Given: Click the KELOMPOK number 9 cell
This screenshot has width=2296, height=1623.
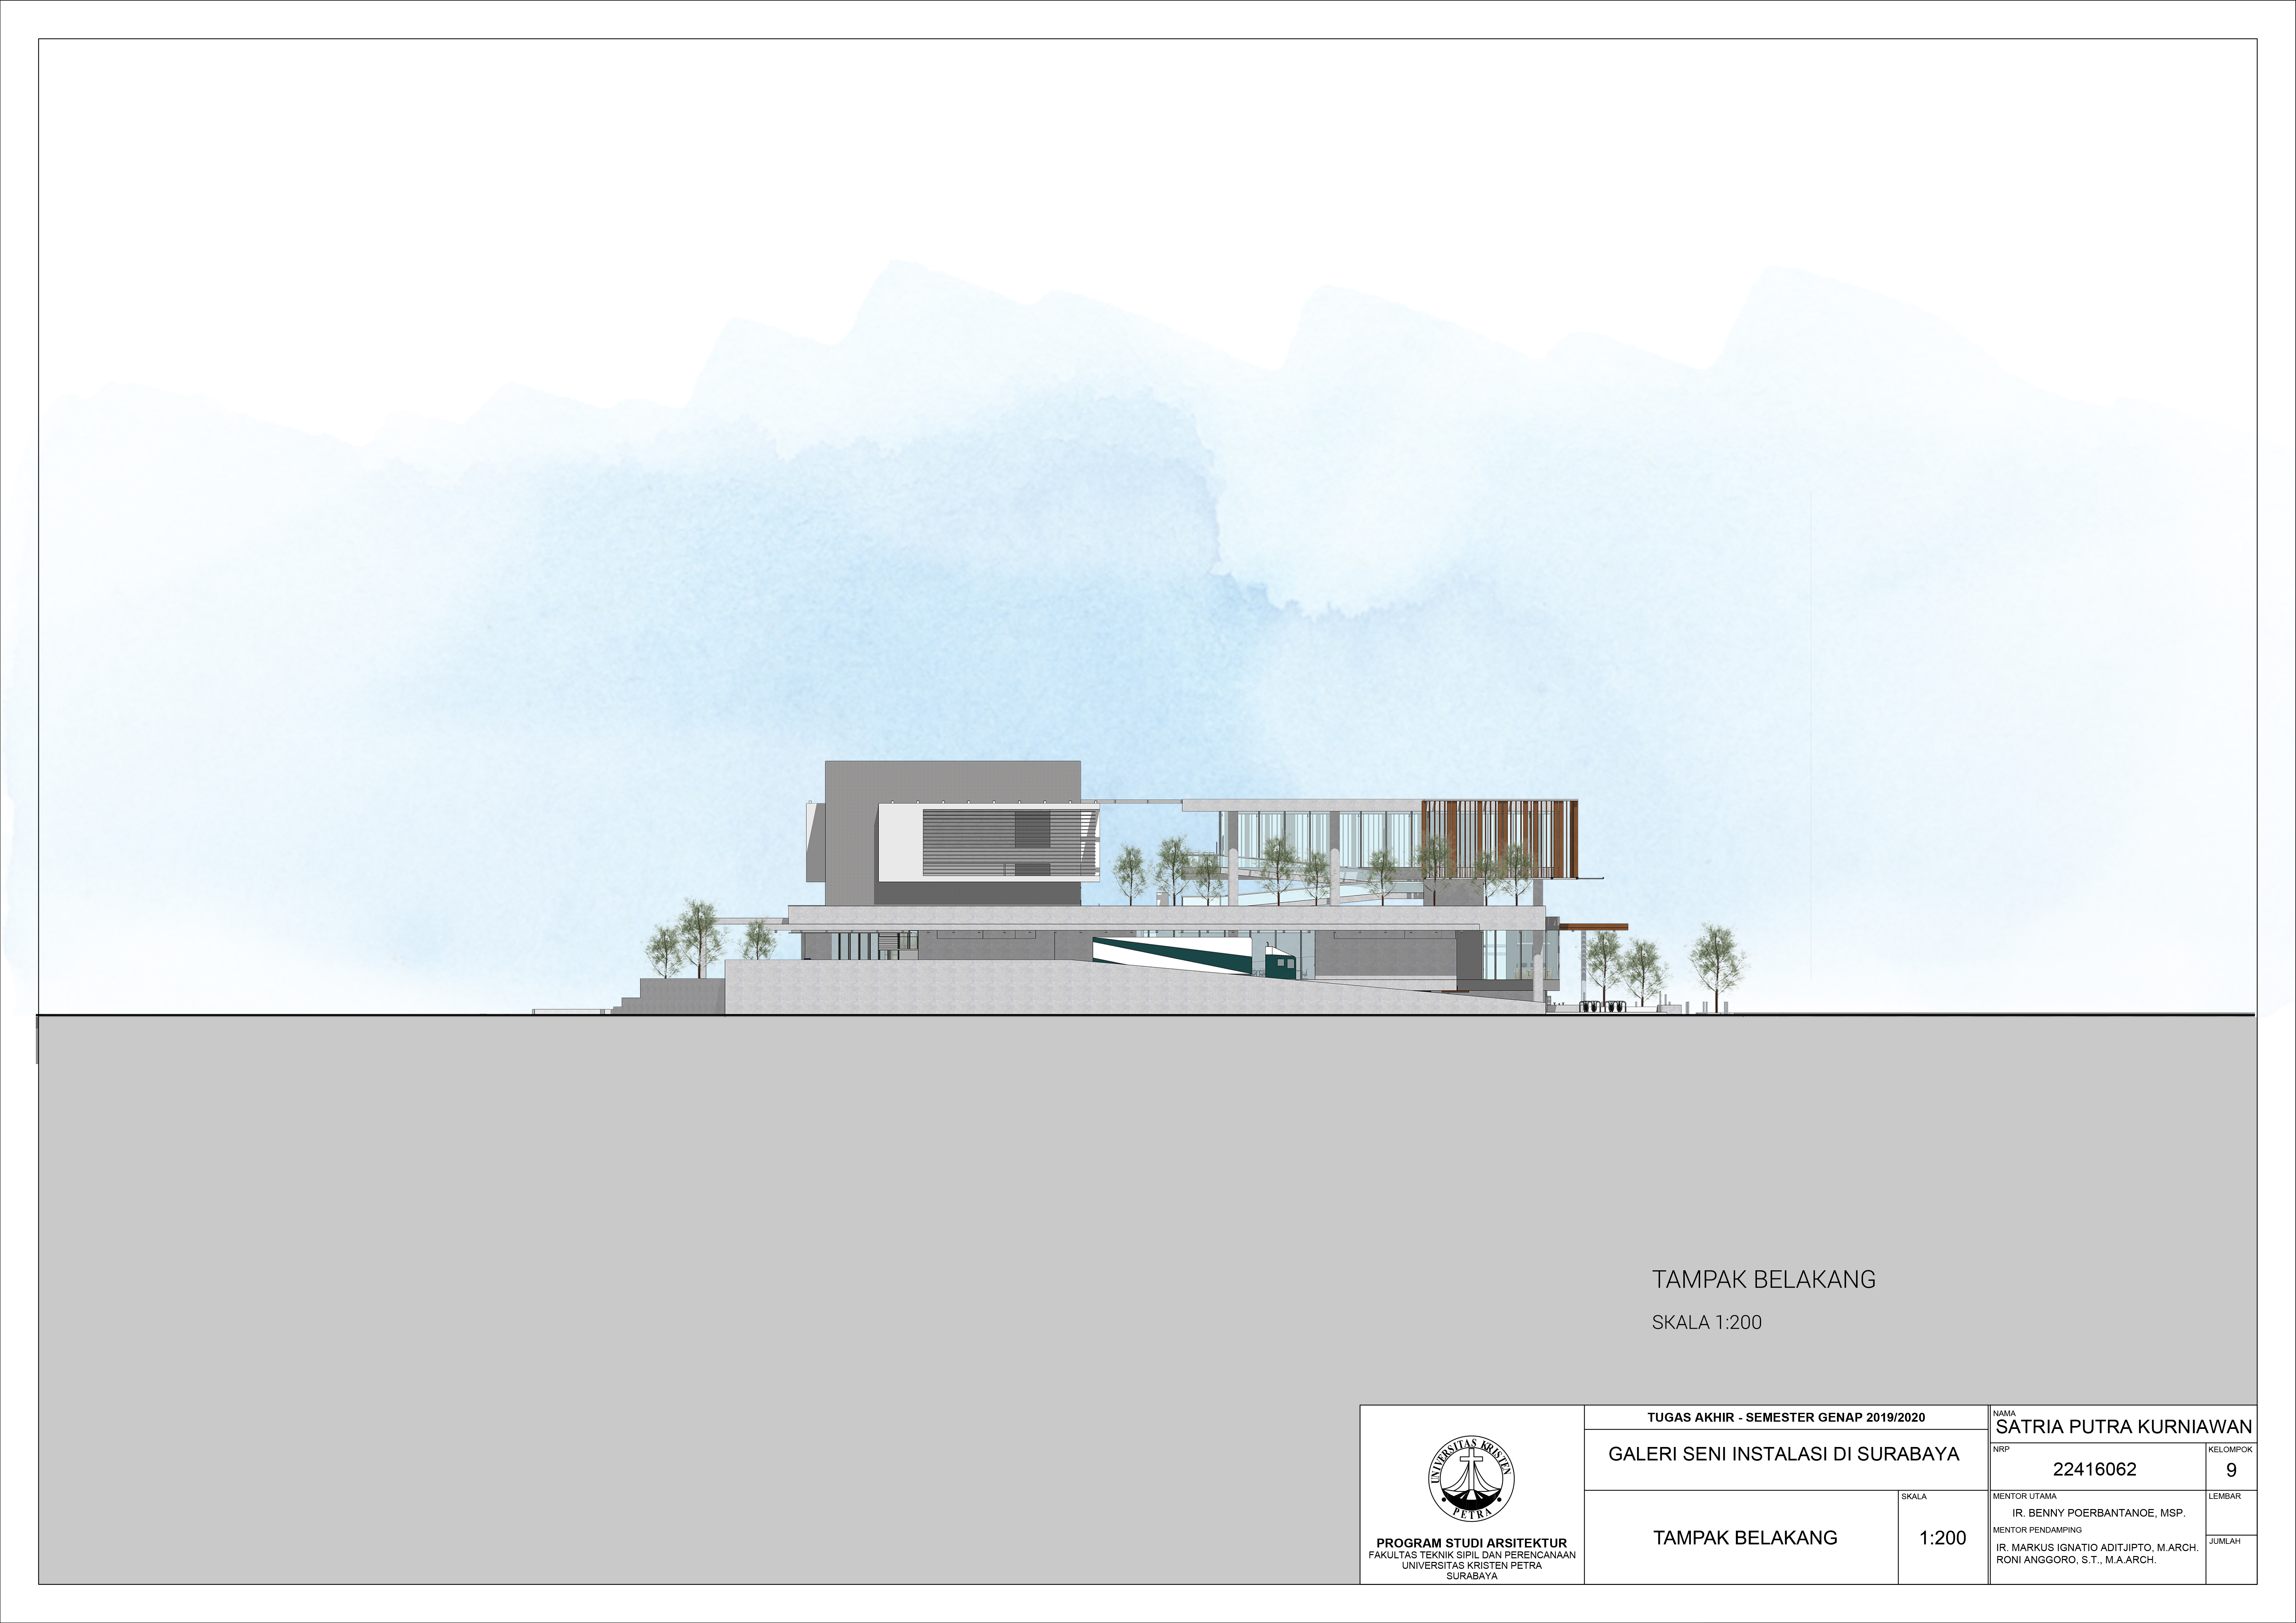Looking at the screenshot, I should pos(2231,1470).
